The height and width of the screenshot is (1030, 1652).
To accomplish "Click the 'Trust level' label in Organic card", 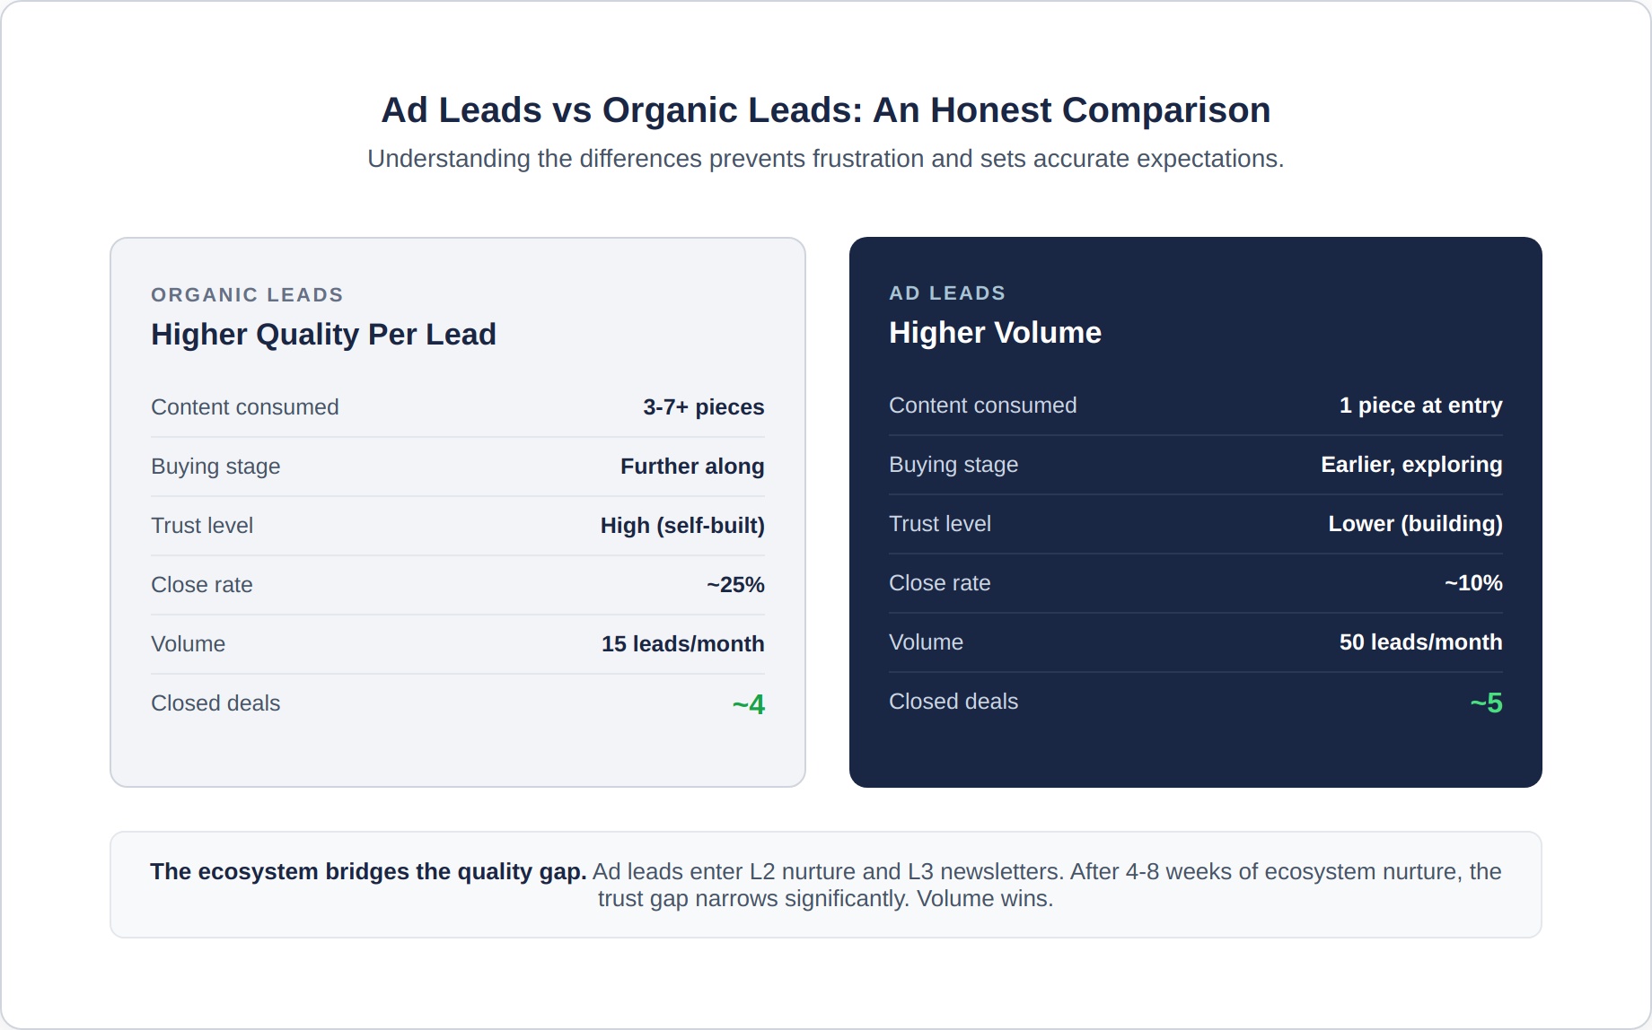I will (x=202, y=526).
